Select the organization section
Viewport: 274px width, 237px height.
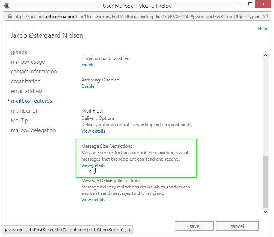[x=26, y=81]
